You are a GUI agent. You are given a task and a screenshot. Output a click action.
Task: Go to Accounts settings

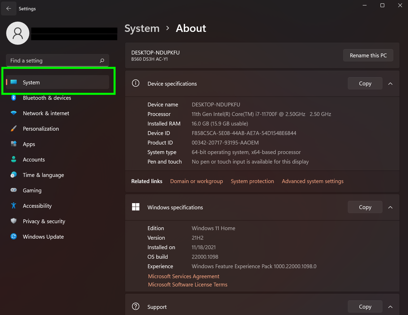[x=34, y=160]
